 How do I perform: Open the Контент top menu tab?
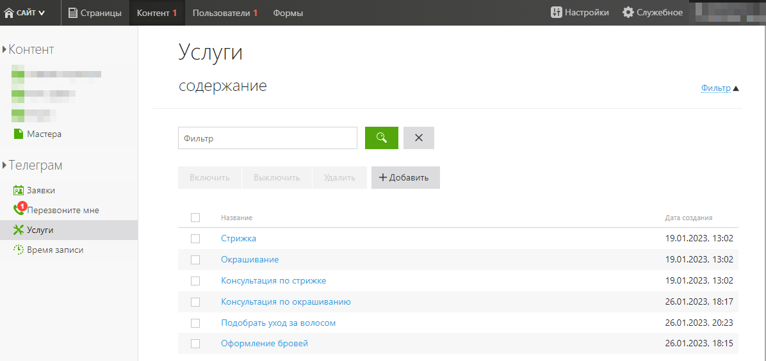click(157, 13)
